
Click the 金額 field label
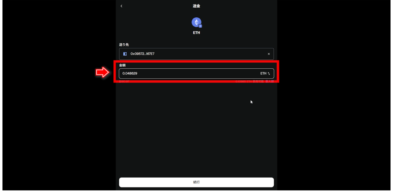[x=122, y=65]
